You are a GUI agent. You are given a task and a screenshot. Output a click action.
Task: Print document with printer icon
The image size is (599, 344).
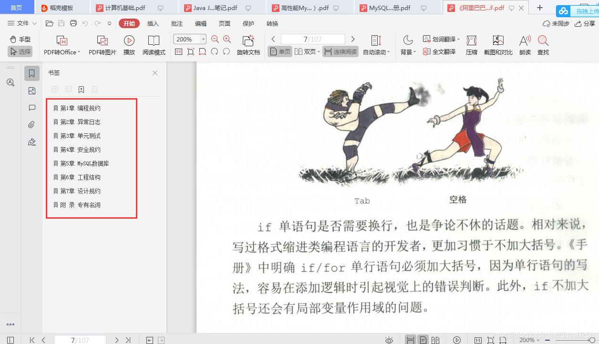pos(73,23)
